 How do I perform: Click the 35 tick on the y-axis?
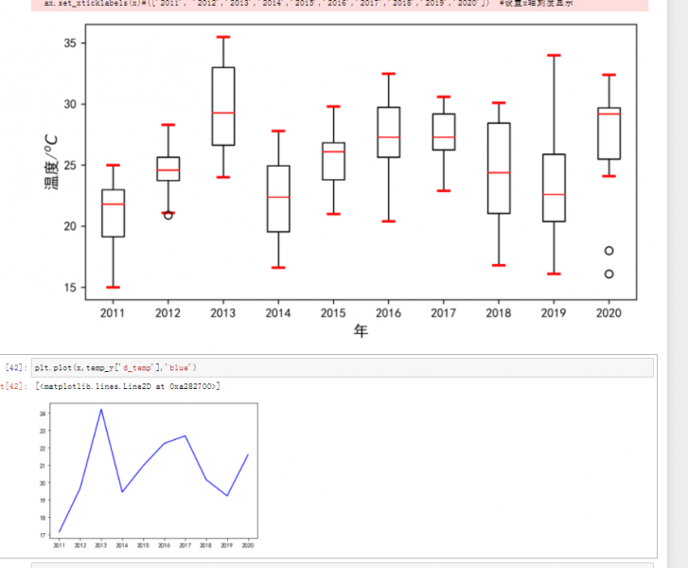[67, 44]
